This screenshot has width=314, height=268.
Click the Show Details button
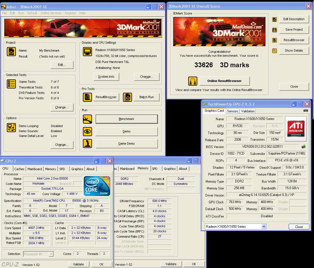pos(294,50)
